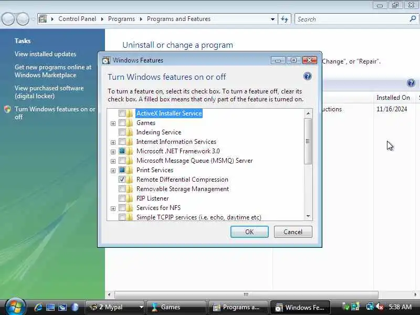Screen dimensions: 420x315
Task: Click the Programs and Features help icon
Action: 411,83
